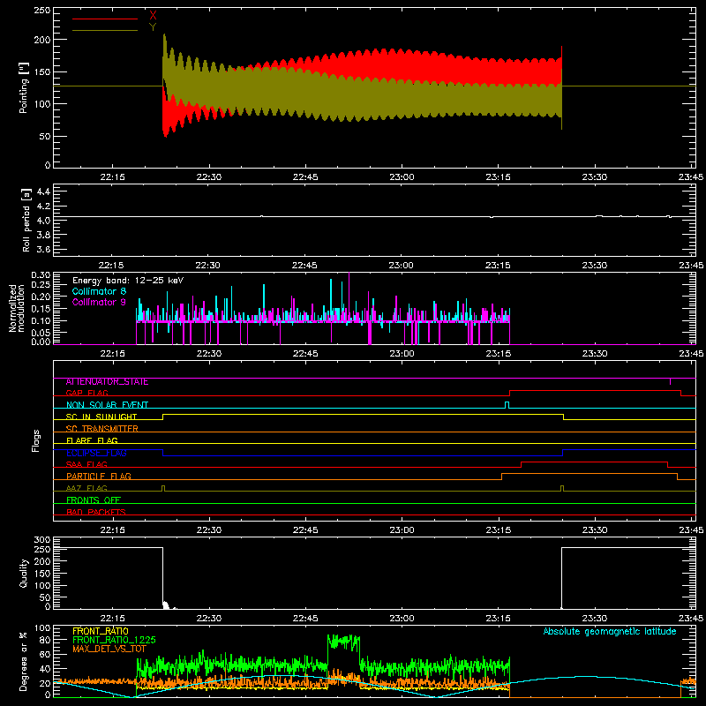Image resolution: width=706 pixels, height=706 pixels.
Task: Click the 300 tick on Quality axis
Action: 42,540
